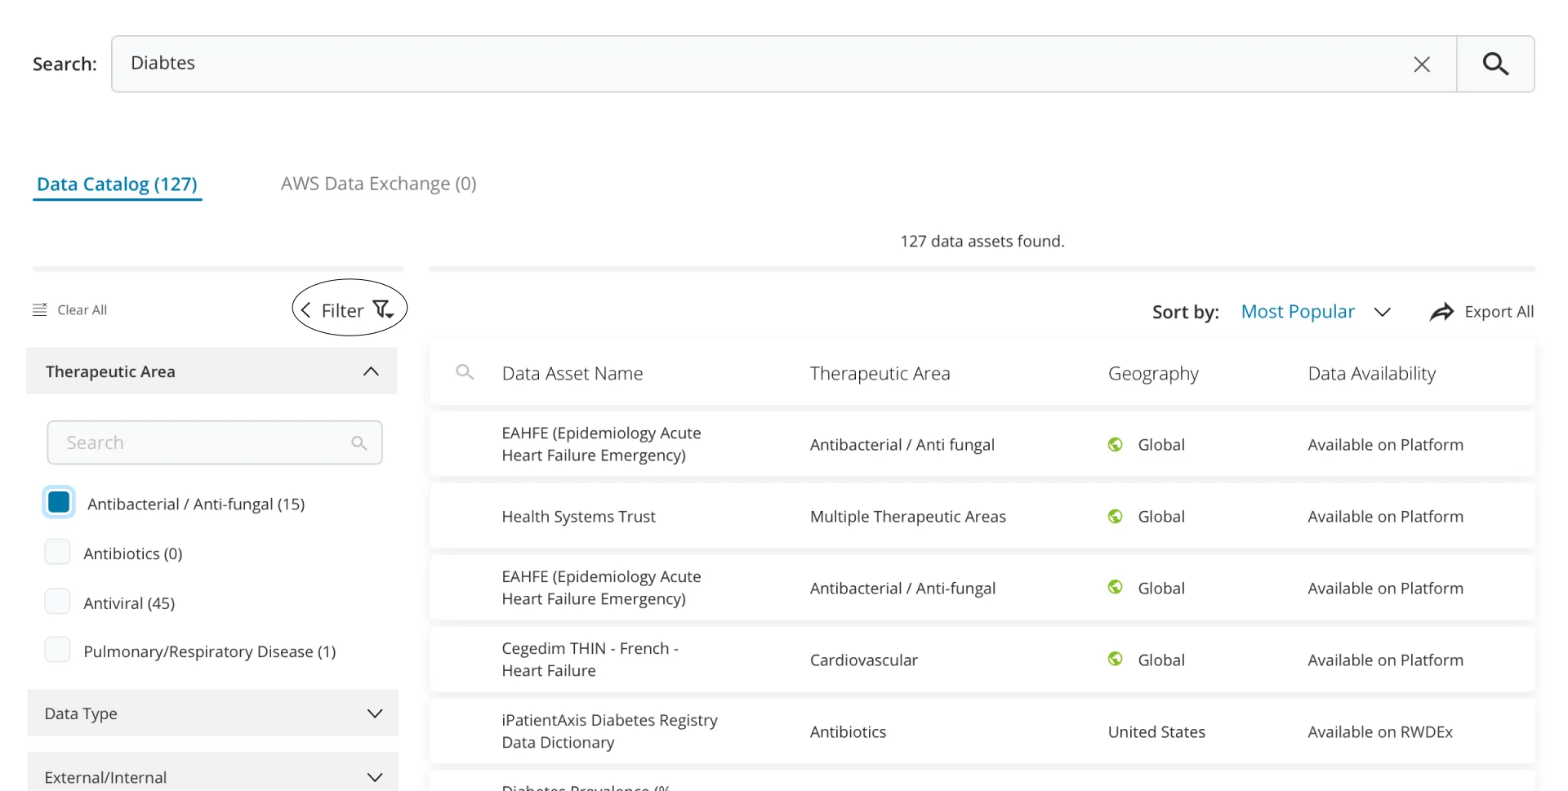The height and width of the screenshot is (791, 1568).
Task: Click Export All
Action: tap(1499, 312)
